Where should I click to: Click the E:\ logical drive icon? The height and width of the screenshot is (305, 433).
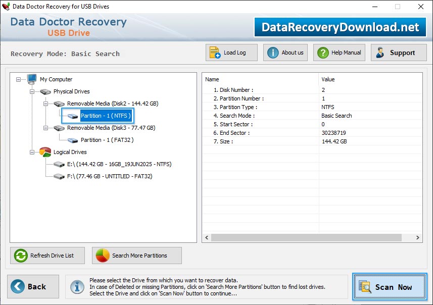click(x=59, y=165)
